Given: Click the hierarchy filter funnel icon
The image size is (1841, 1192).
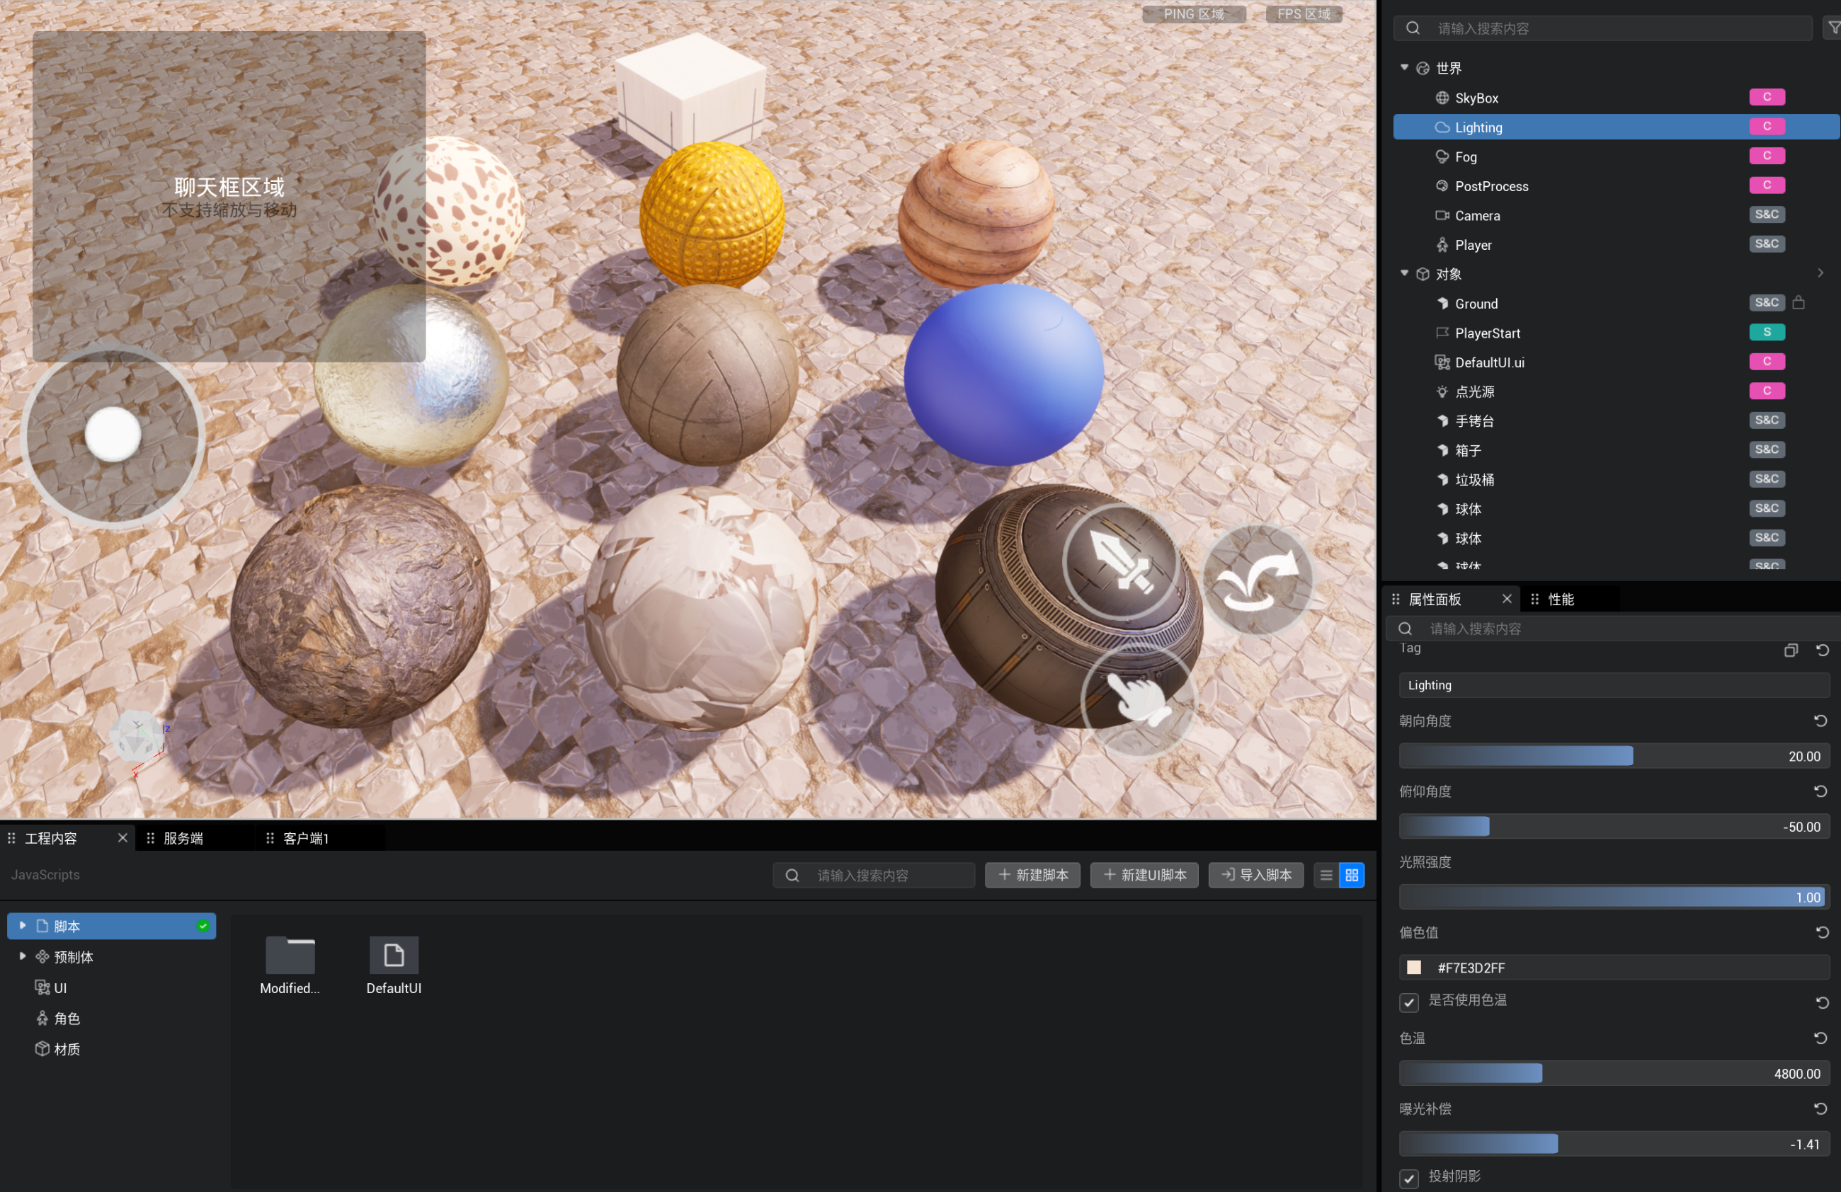Looking at the screenshot, I should pos(1833,28).
